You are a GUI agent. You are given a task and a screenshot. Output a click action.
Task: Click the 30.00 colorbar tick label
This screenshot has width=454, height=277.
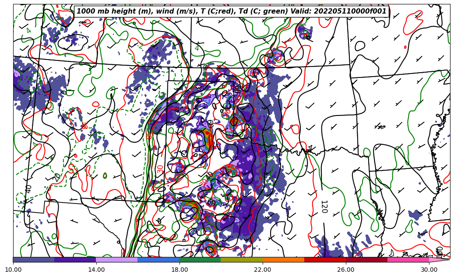(x=429, y=270)
